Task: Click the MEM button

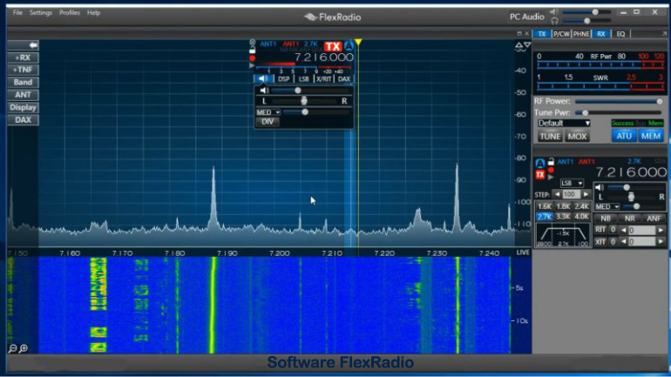Action: coord(651,136)
